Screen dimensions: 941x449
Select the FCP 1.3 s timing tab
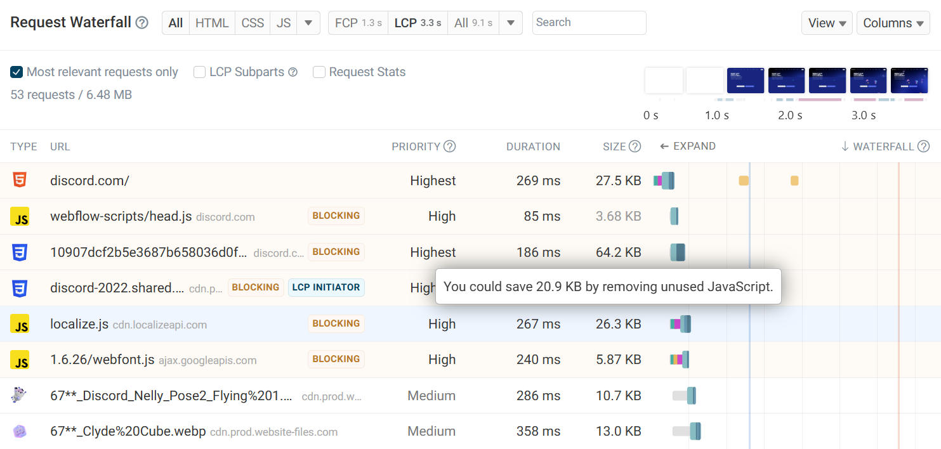[358, 23]
